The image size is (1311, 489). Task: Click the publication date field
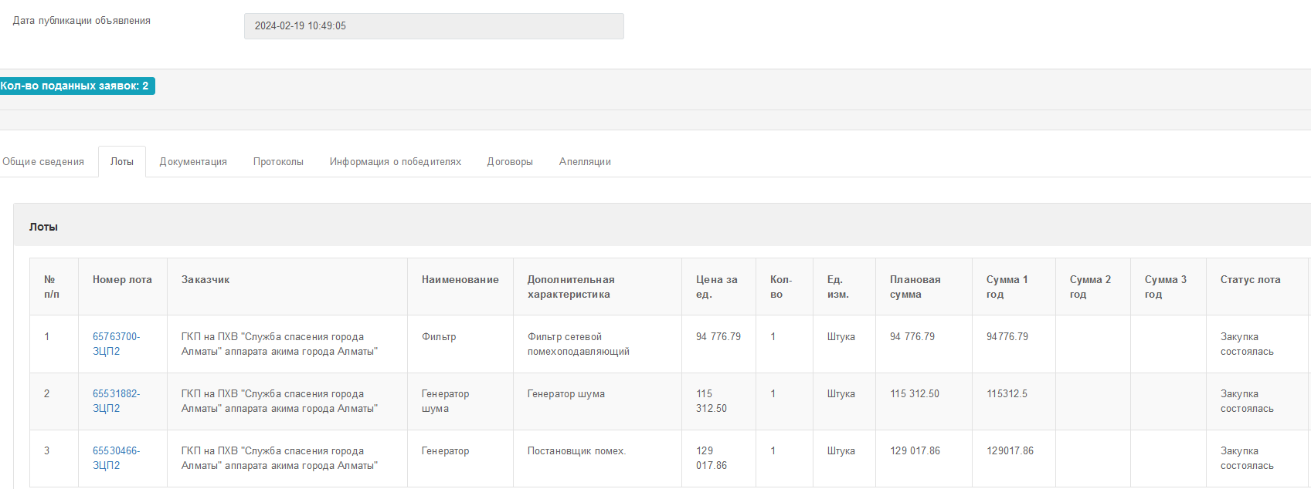(433, 26)
